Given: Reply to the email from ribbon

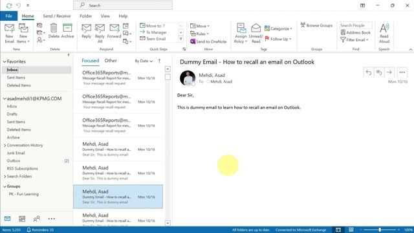Looking at the screenshot, I should pos(86,31).
